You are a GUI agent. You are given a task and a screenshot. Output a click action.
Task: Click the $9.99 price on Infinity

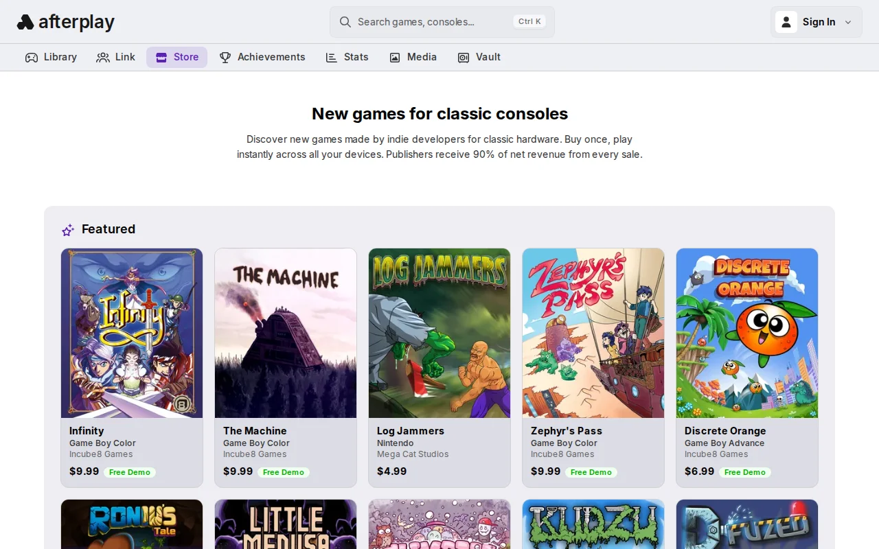click(x=84, y=471)
